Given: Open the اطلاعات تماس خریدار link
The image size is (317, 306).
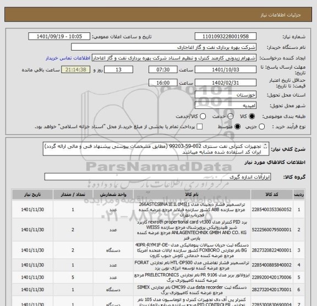Looking at the screenshot, I should (68, 58).
